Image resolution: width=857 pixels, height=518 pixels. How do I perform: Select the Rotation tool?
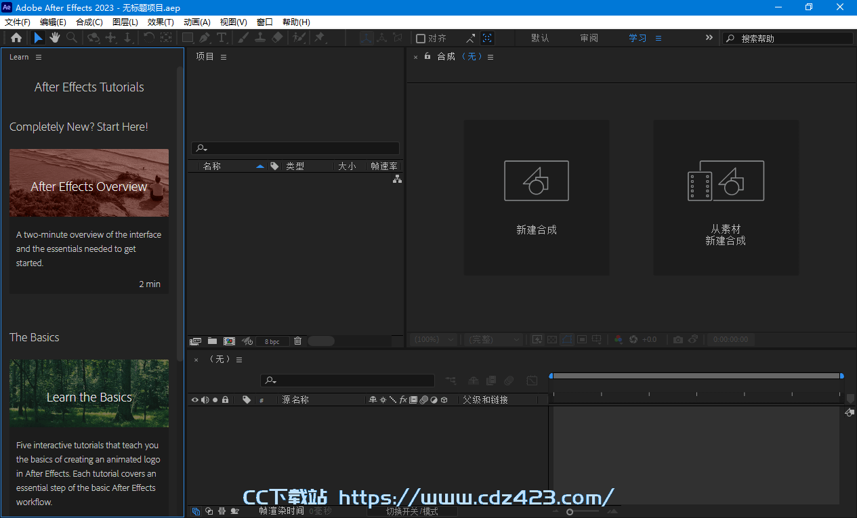point(149,38)
